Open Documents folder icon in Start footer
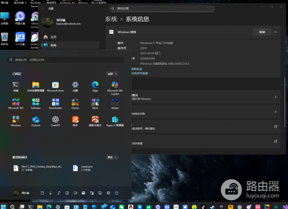The width and height of the screenshot is (288, 209). pos(42,193)
